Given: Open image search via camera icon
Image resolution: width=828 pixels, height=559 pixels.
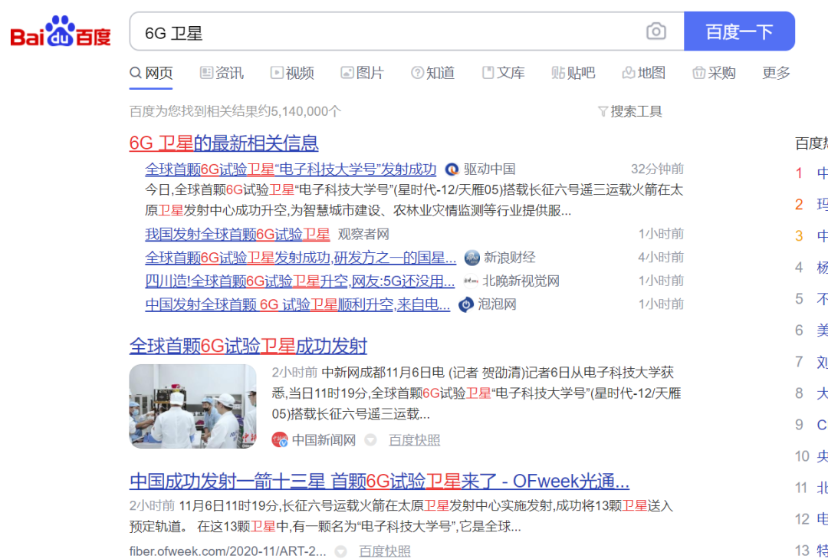Looking at the screenshot, I should [655, 31].
